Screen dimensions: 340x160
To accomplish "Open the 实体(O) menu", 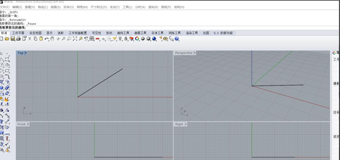I will 69,7.
